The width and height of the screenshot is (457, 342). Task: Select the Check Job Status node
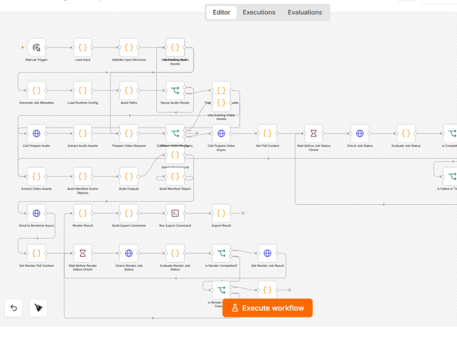(360, 134)
